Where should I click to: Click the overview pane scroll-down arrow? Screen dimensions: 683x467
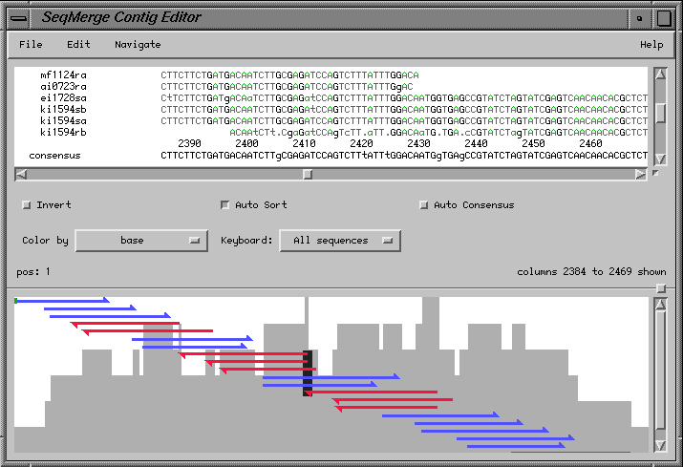click(660, 445)
